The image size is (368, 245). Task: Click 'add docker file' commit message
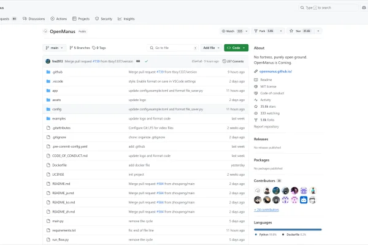[x=139, y=165]
